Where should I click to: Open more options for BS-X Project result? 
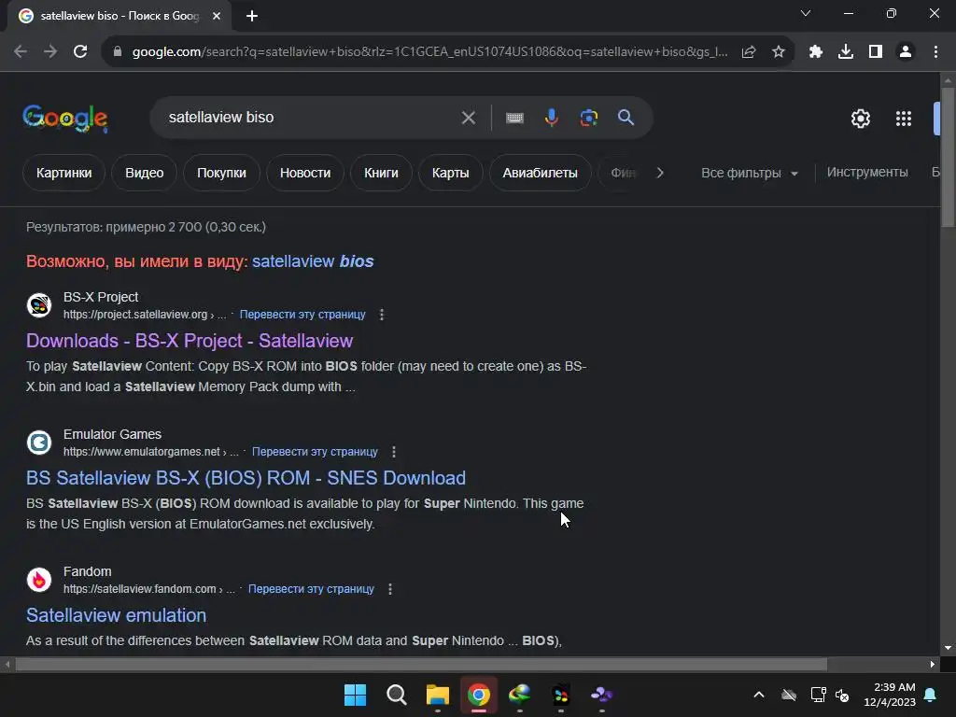click(382, 315)
